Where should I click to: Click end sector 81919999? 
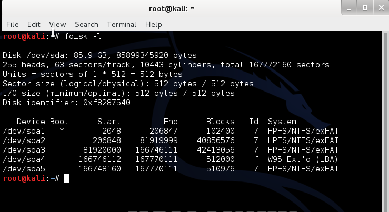pos(159,140)
